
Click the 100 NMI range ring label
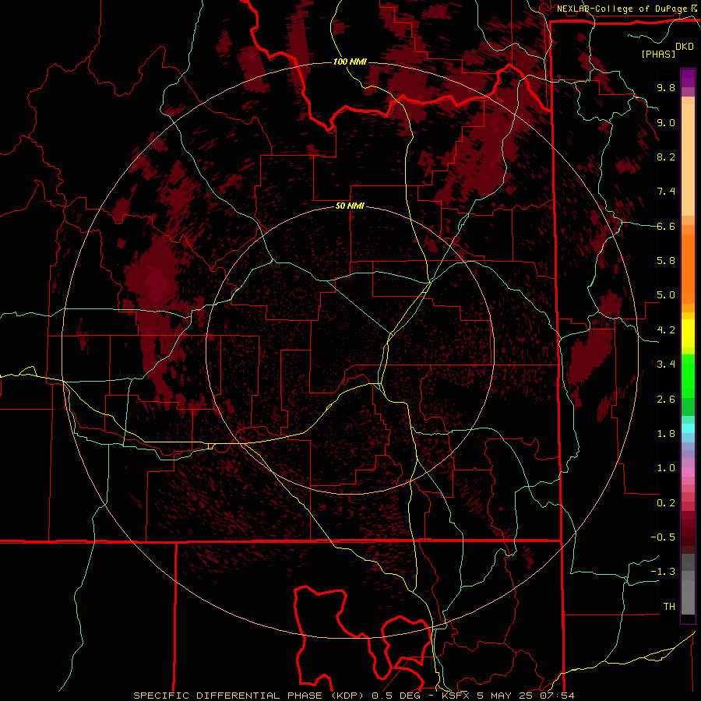coord(350,62)
